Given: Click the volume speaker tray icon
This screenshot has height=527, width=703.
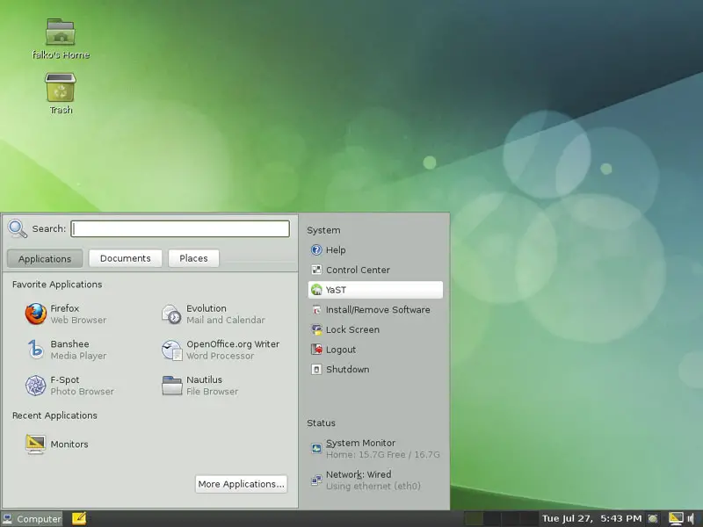Looking at the screenshot, I should coord(691,518).
